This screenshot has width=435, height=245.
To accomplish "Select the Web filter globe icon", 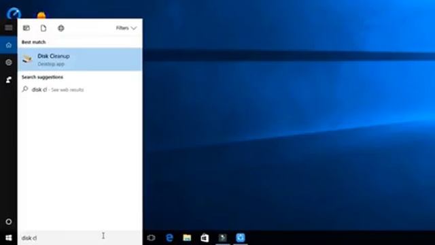I will [61, 28].
